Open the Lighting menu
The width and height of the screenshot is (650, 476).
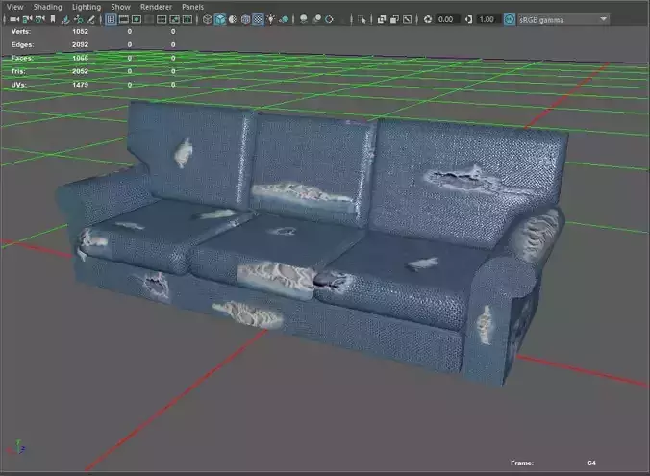(x=87, y=7)
